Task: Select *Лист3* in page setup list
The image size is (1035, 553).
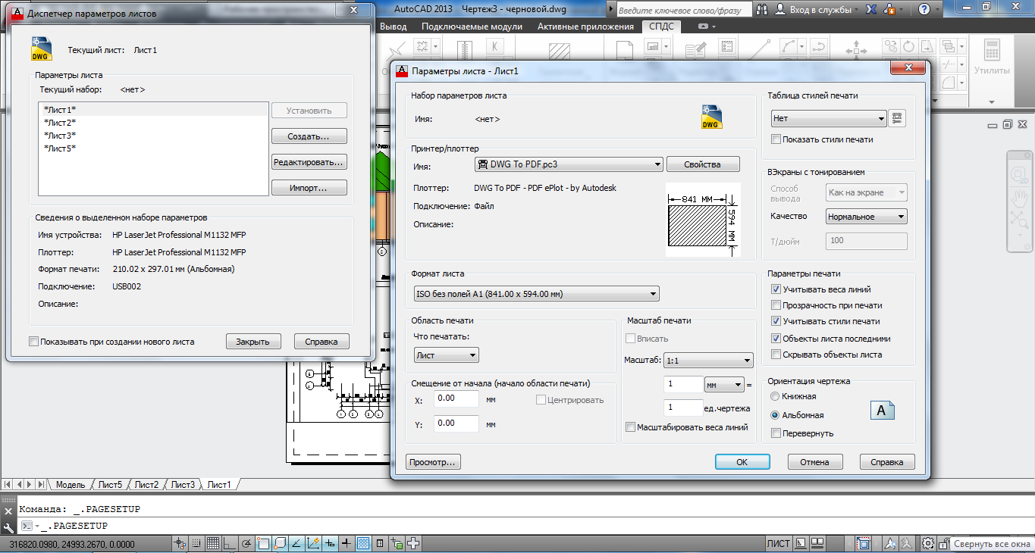Action: pos(153,136)
